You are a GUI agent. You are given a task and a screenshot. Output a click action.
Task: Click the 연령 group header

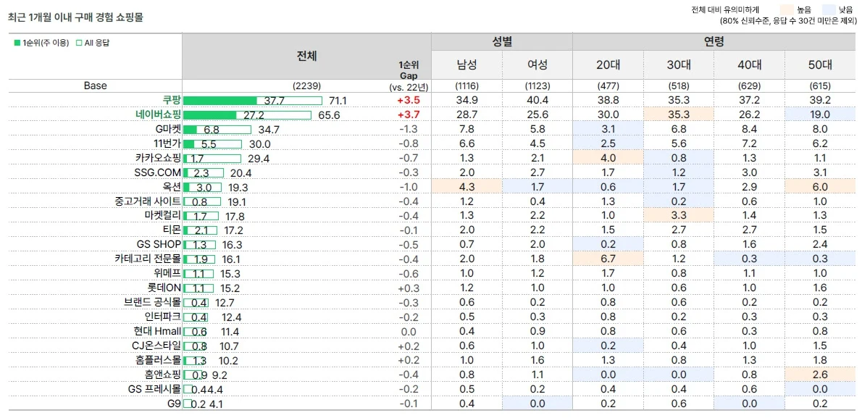coord(714,41)
